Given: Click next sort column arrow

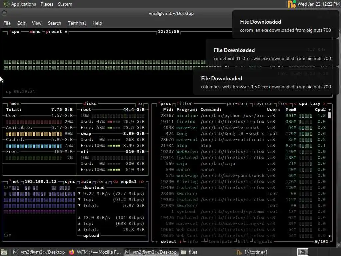Looking at the screenshot, I should point(324,104).
